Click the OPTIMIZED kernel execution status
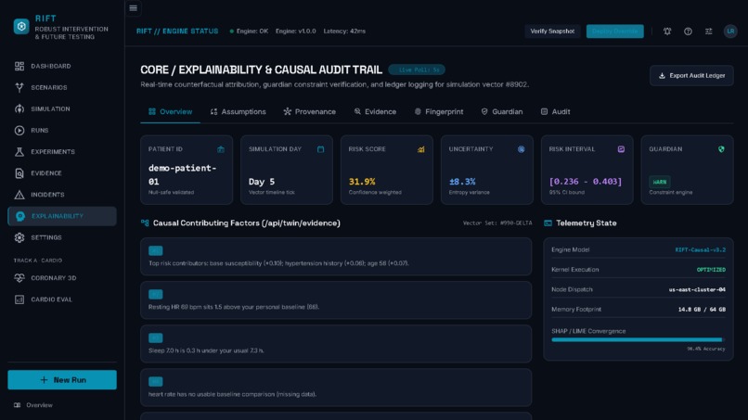 (x=711, y=270)
